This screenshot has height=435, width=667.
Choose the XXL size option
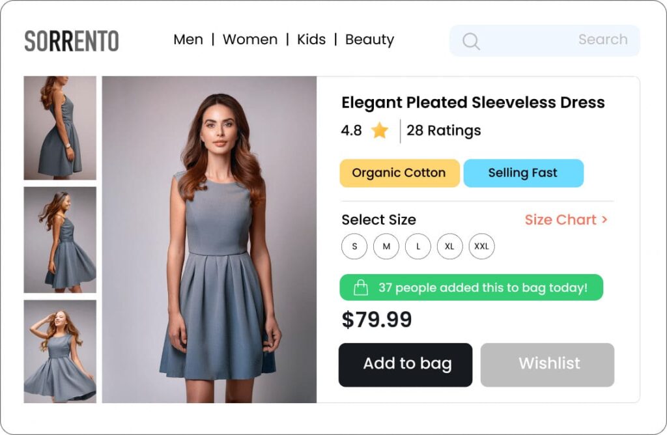pos(482,247)
